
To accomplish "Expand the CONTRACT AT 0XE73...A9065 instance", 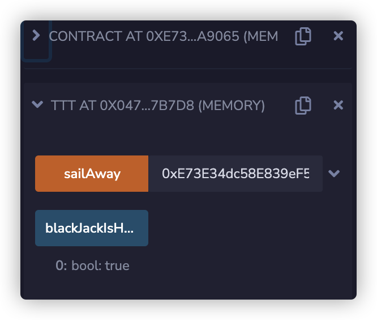I will click(x=36, y=36).
